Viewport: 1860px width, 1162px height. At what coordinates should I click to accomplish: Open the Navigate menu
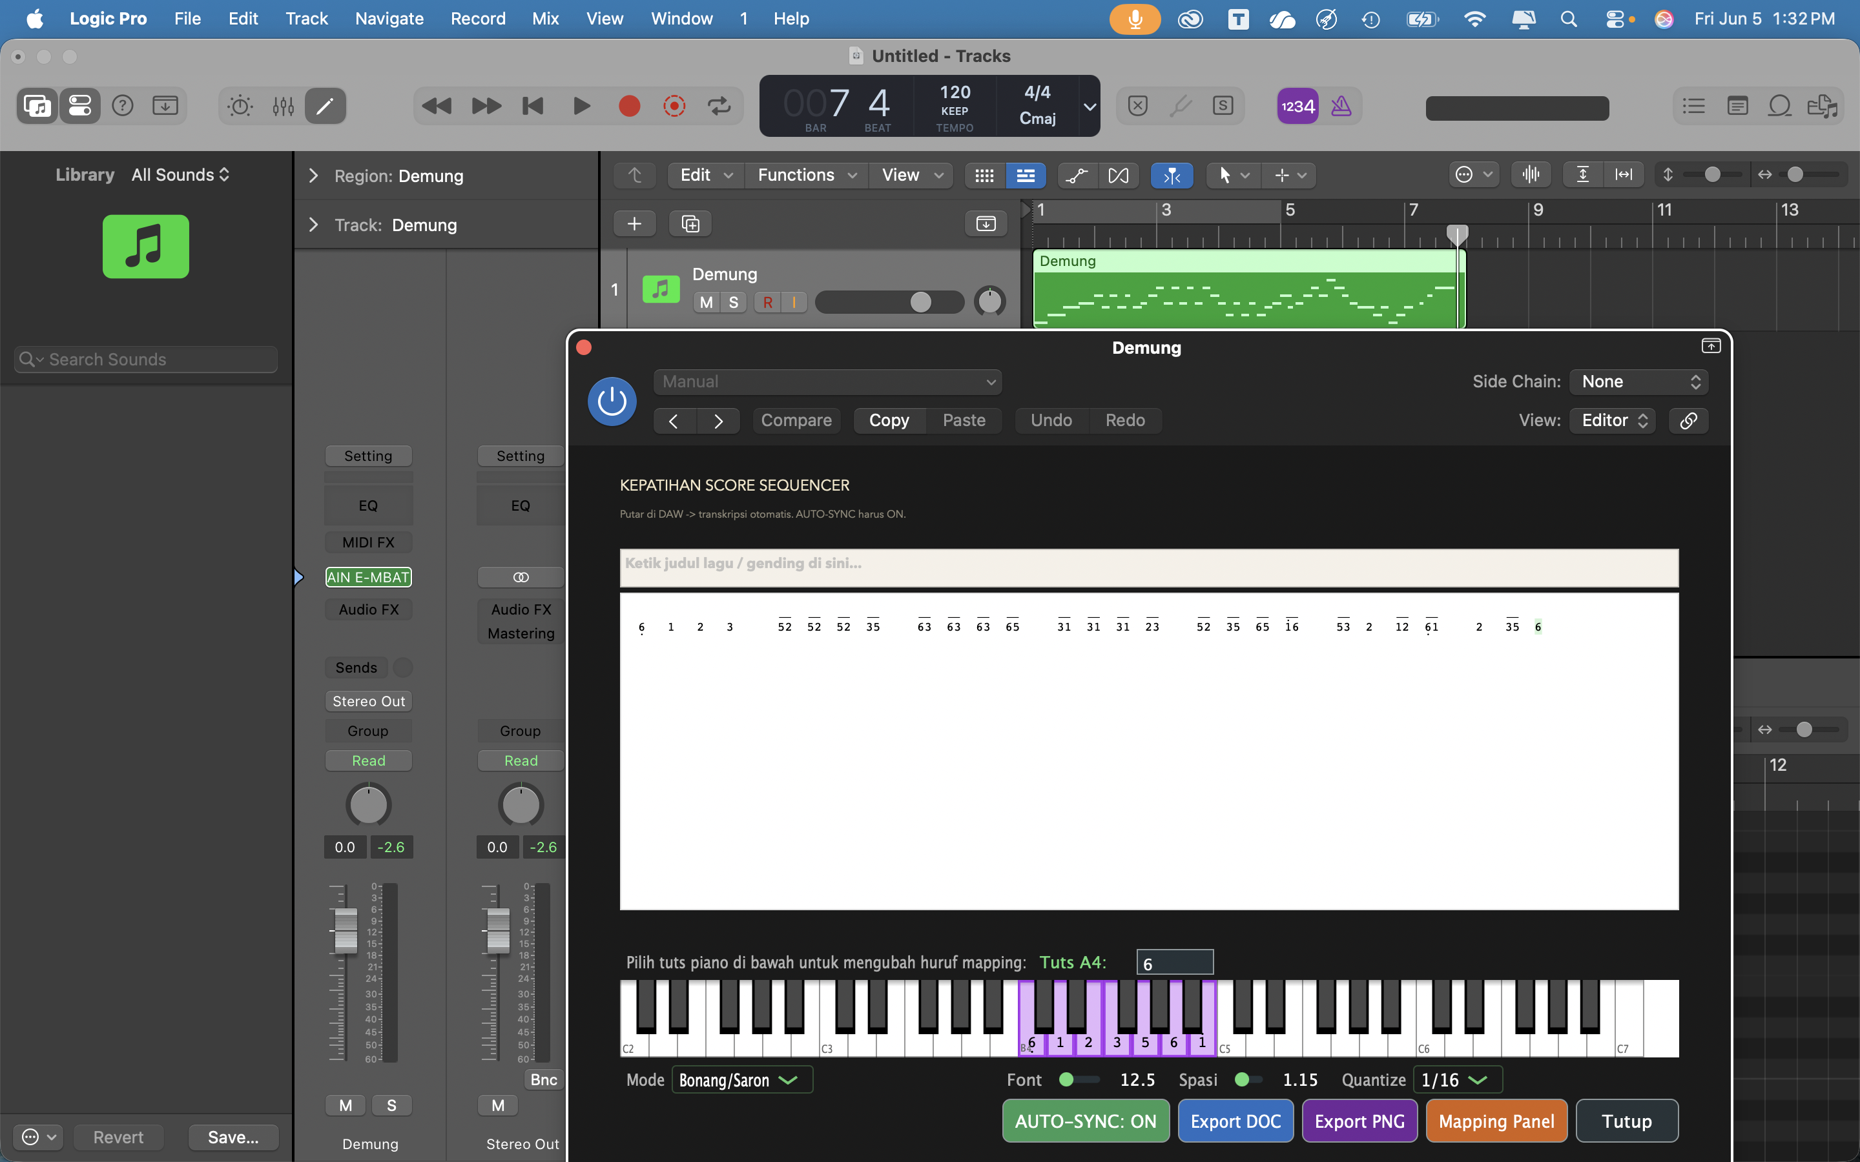click(389, 19)
